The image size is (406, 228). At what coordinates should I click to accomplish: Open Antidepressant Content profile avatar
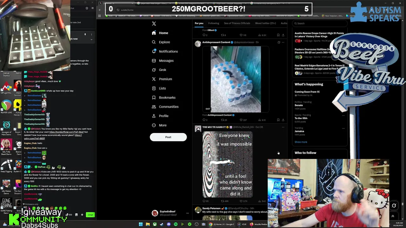pos(198,44)
